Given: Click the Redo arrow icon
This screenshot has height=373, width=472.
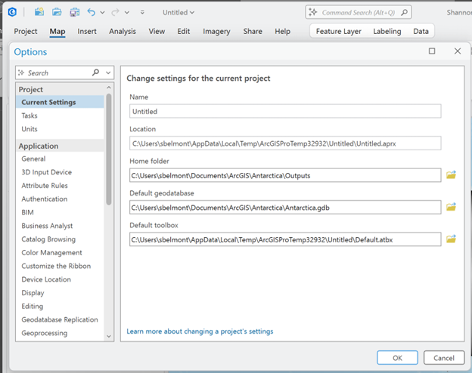Looking at the screenshot, I should (115, 12).
